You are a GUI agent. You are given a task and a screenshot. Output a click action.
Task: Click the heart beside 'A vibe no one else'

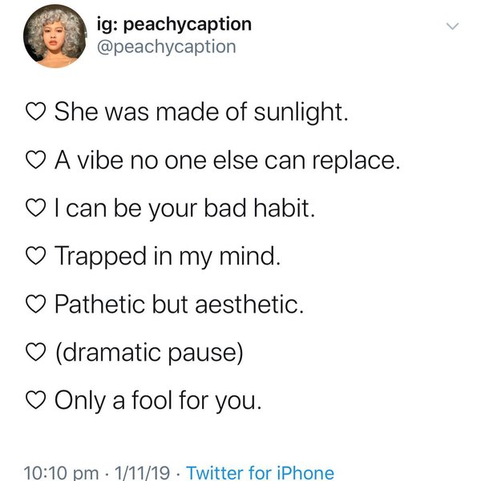pos(38,161)
